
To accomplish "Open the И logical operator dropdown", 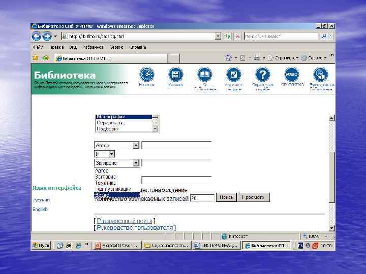I will (x=105, y=154).
